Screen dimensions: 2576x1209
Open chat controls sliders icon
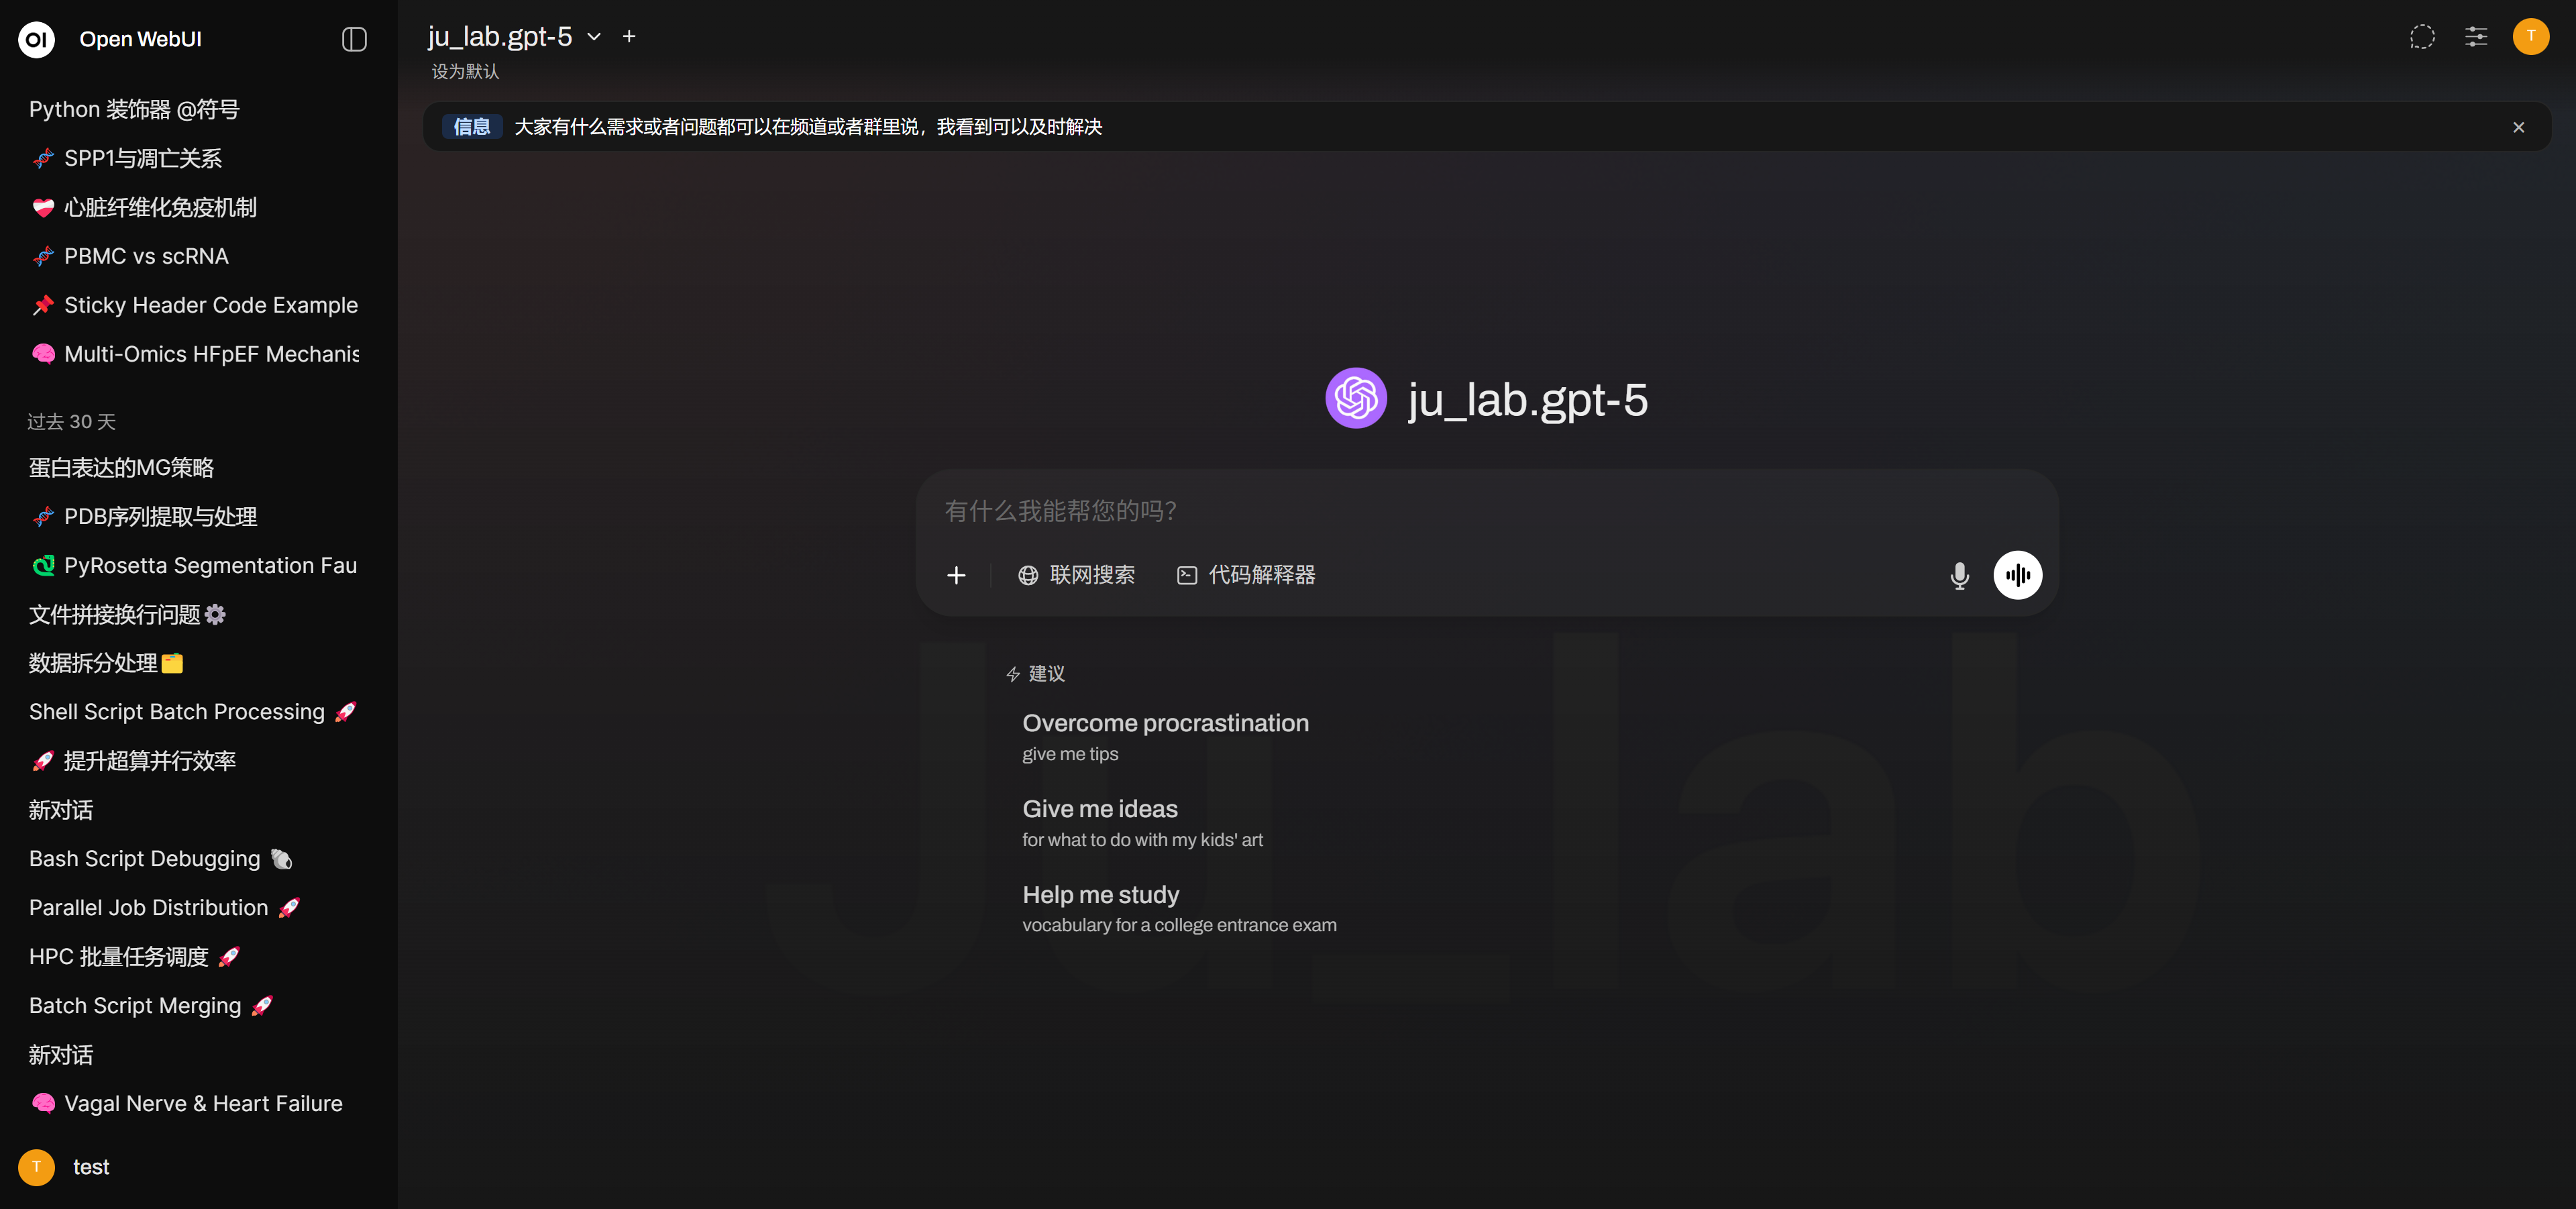(x=2476, y=37)
